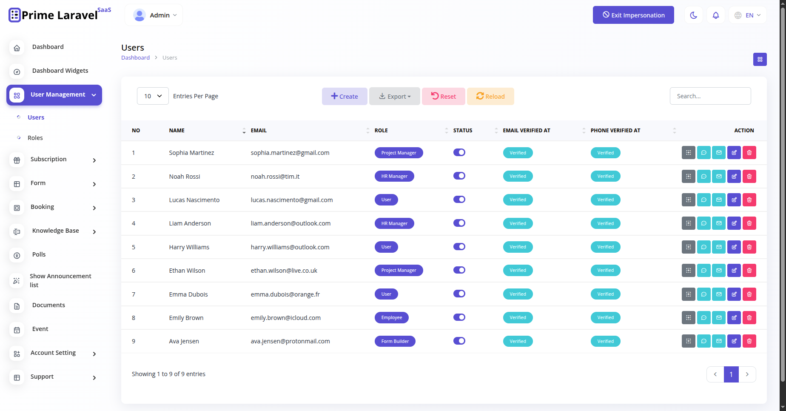This screenshot has width=786, height=411.
Task: Focus the Search input field
Action: click(x=710, y=96)
